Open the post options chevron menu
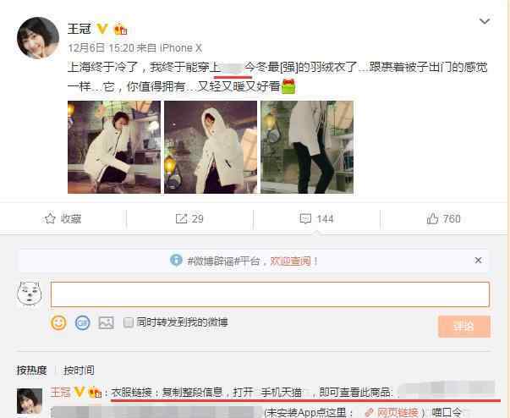This screenshot has height=418, width=510. tap(485, 21)
